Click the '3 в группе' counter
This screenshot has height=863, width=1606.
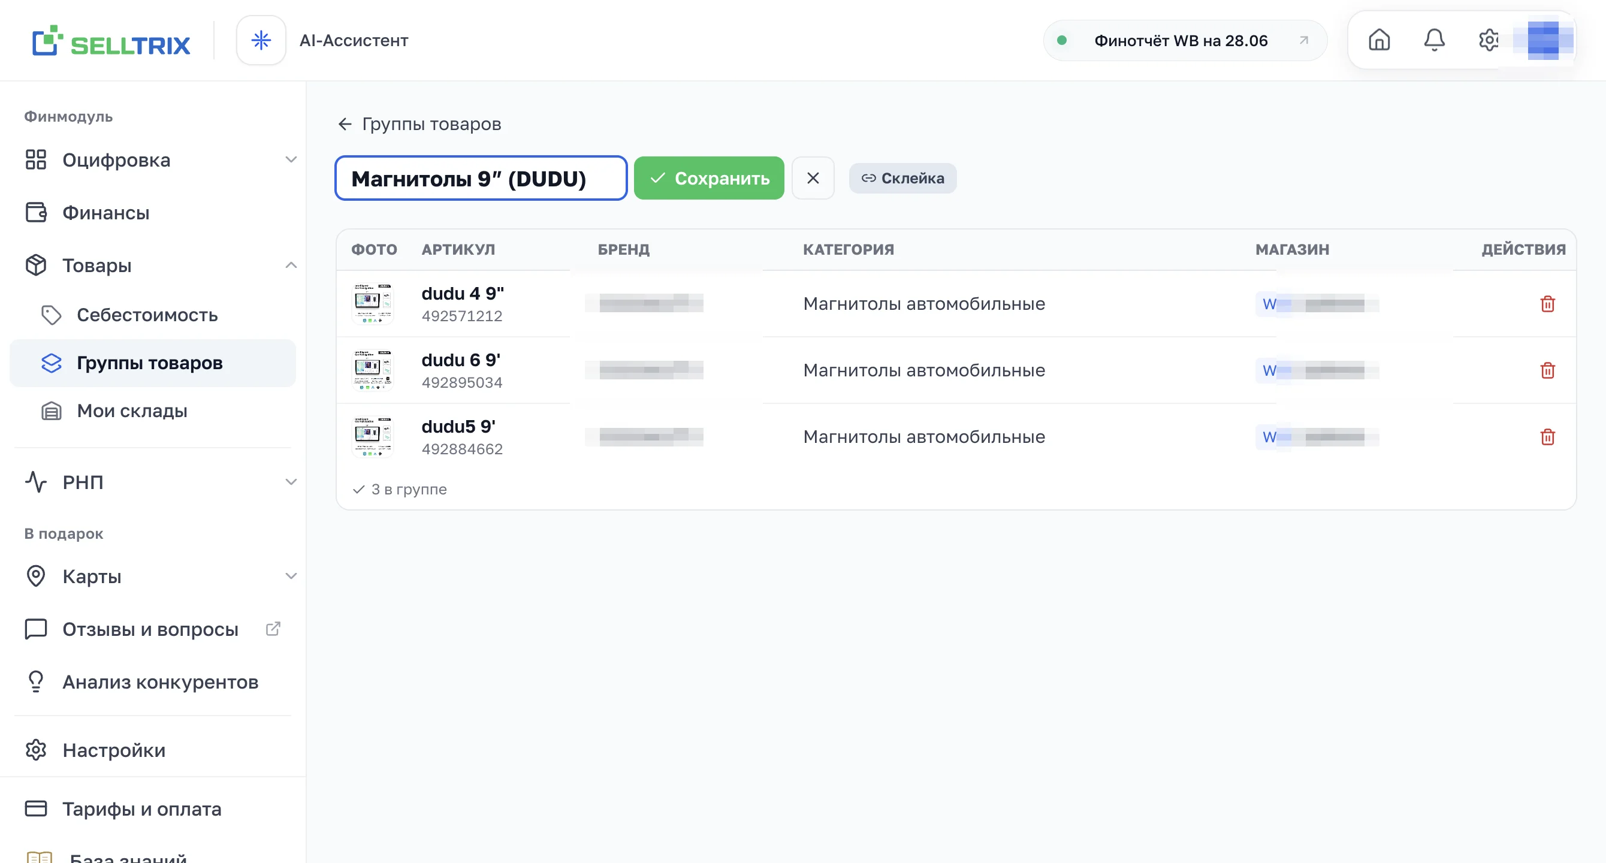click(400, 490)
